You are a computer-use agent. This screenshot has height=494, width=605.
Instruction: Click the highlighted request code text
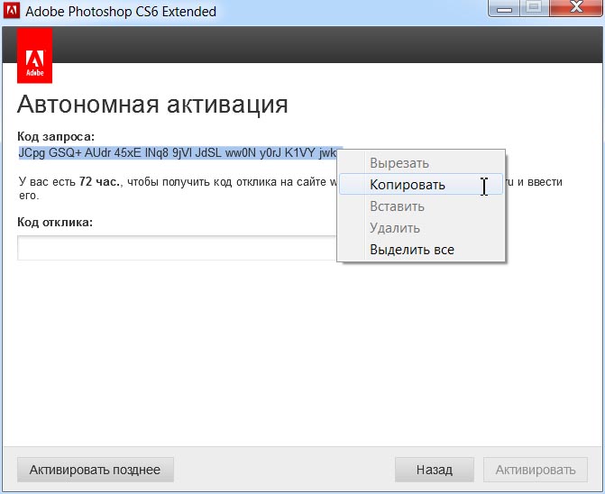178,152
